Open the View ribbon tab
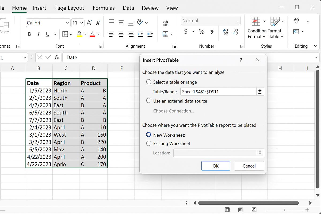The height and width of the screenshot is (214, 321). coord(172,8)
